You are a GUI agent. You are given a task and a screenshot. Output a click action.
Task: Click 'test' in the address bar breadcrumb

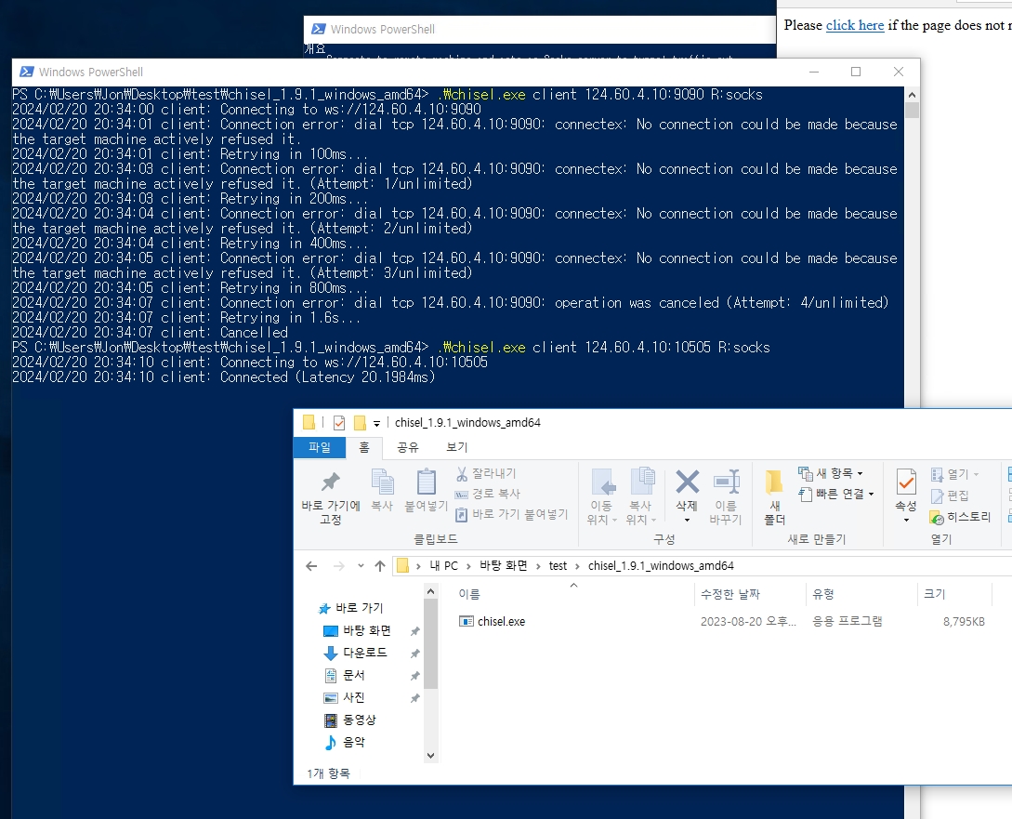pyautogui.click(x=558, y=565)
